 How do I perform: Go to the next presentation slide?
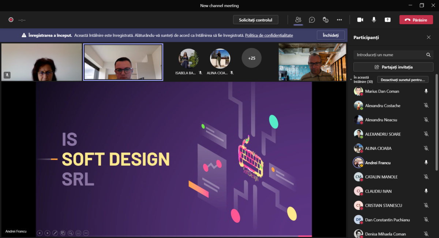(x=47, y=233)
